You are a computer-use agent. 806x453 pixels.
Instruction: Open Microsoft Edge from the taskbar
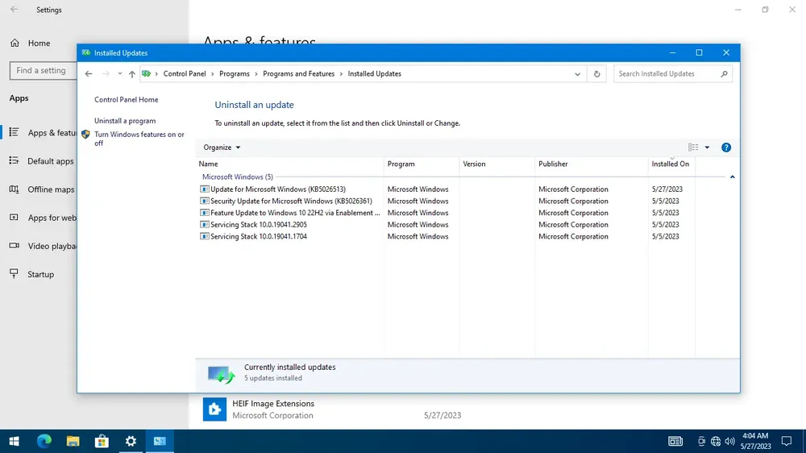tap(44, 441)
